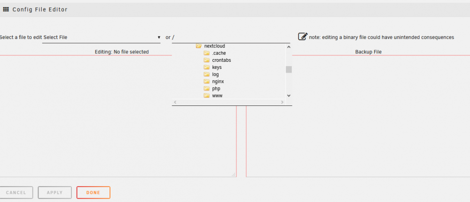
Task: Click the crontabs folder icon
Action: pos(206,60)
